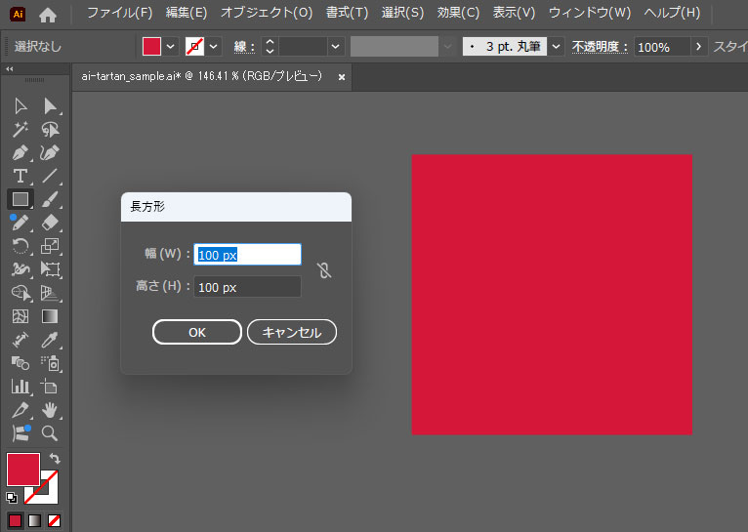
Task: Switch to ai-tartan_sample.ai document tab
Action: [201, 76]
